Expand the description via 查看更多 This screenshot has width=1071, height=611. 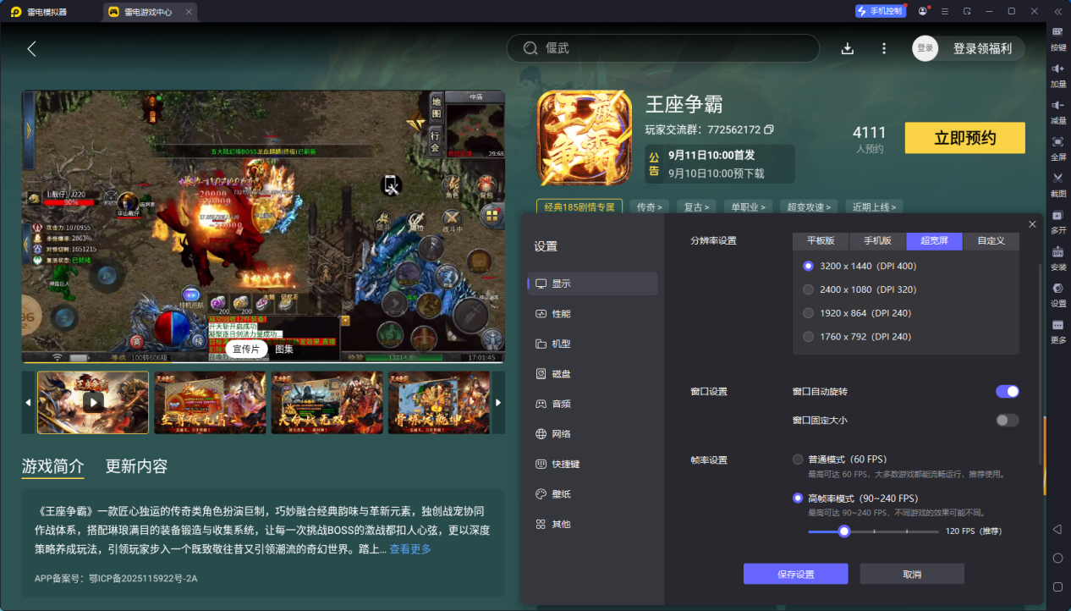tap(410, 549)
